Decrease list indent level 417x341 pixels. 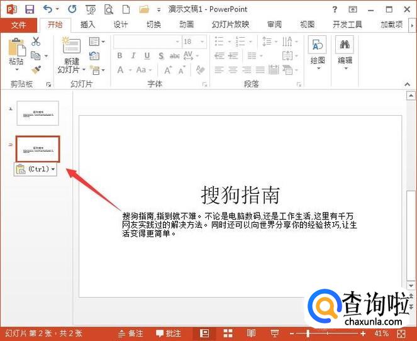[219, 55]
